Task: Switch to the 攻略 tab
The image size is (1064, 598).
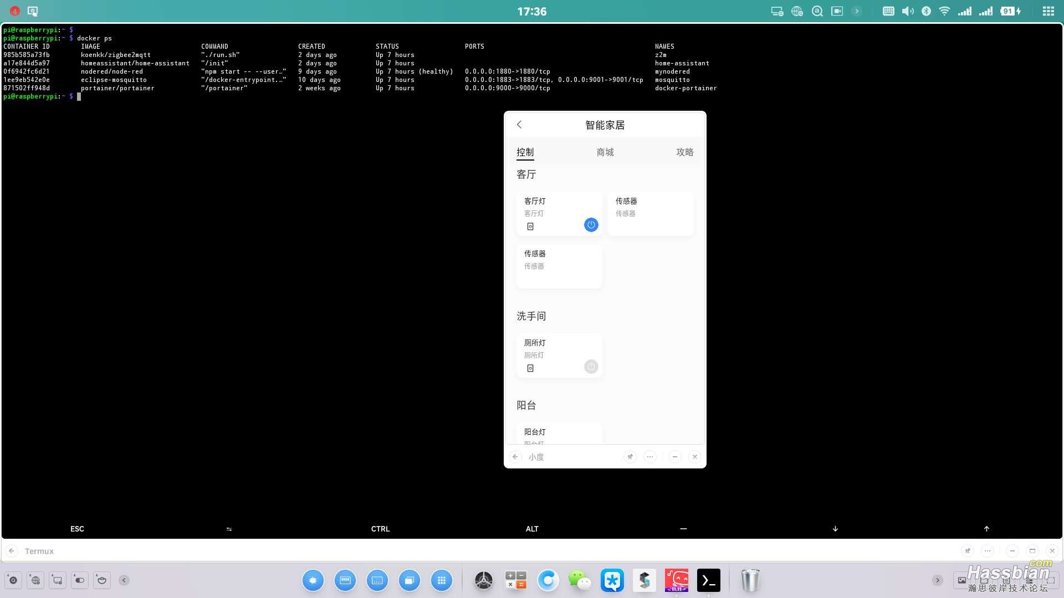Action: click(685, 152)
